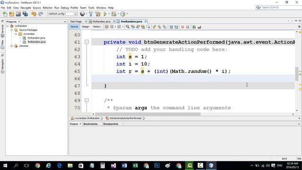Screen dimensions: 302x170
Task: Open Excel from the taskbar
Action: pyautogui.click(x=135, y=166)
